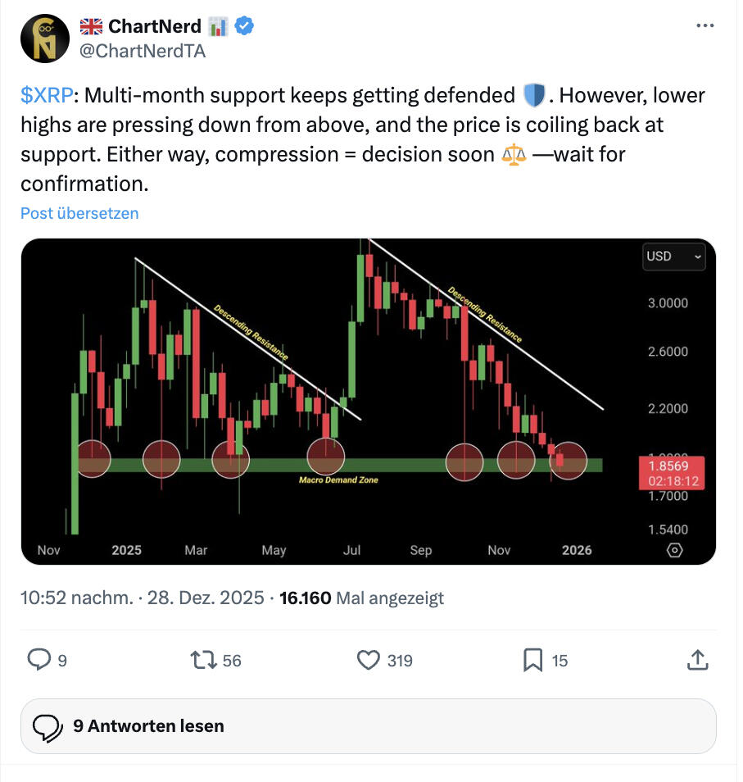Click the blue verified badge
This screenshot has height=782, width=743.
tap(244, 26)
